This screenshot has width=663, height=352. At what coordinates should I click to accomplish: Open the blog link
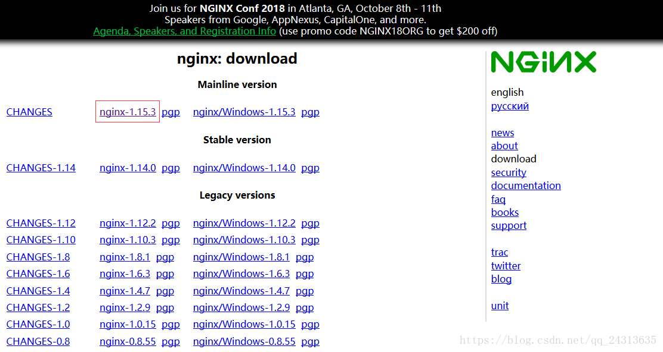coord(501,279)
